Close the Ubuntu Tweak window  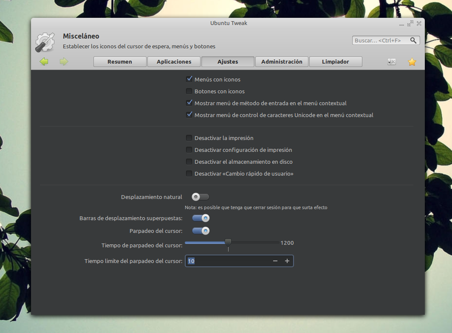coord(419,23)
